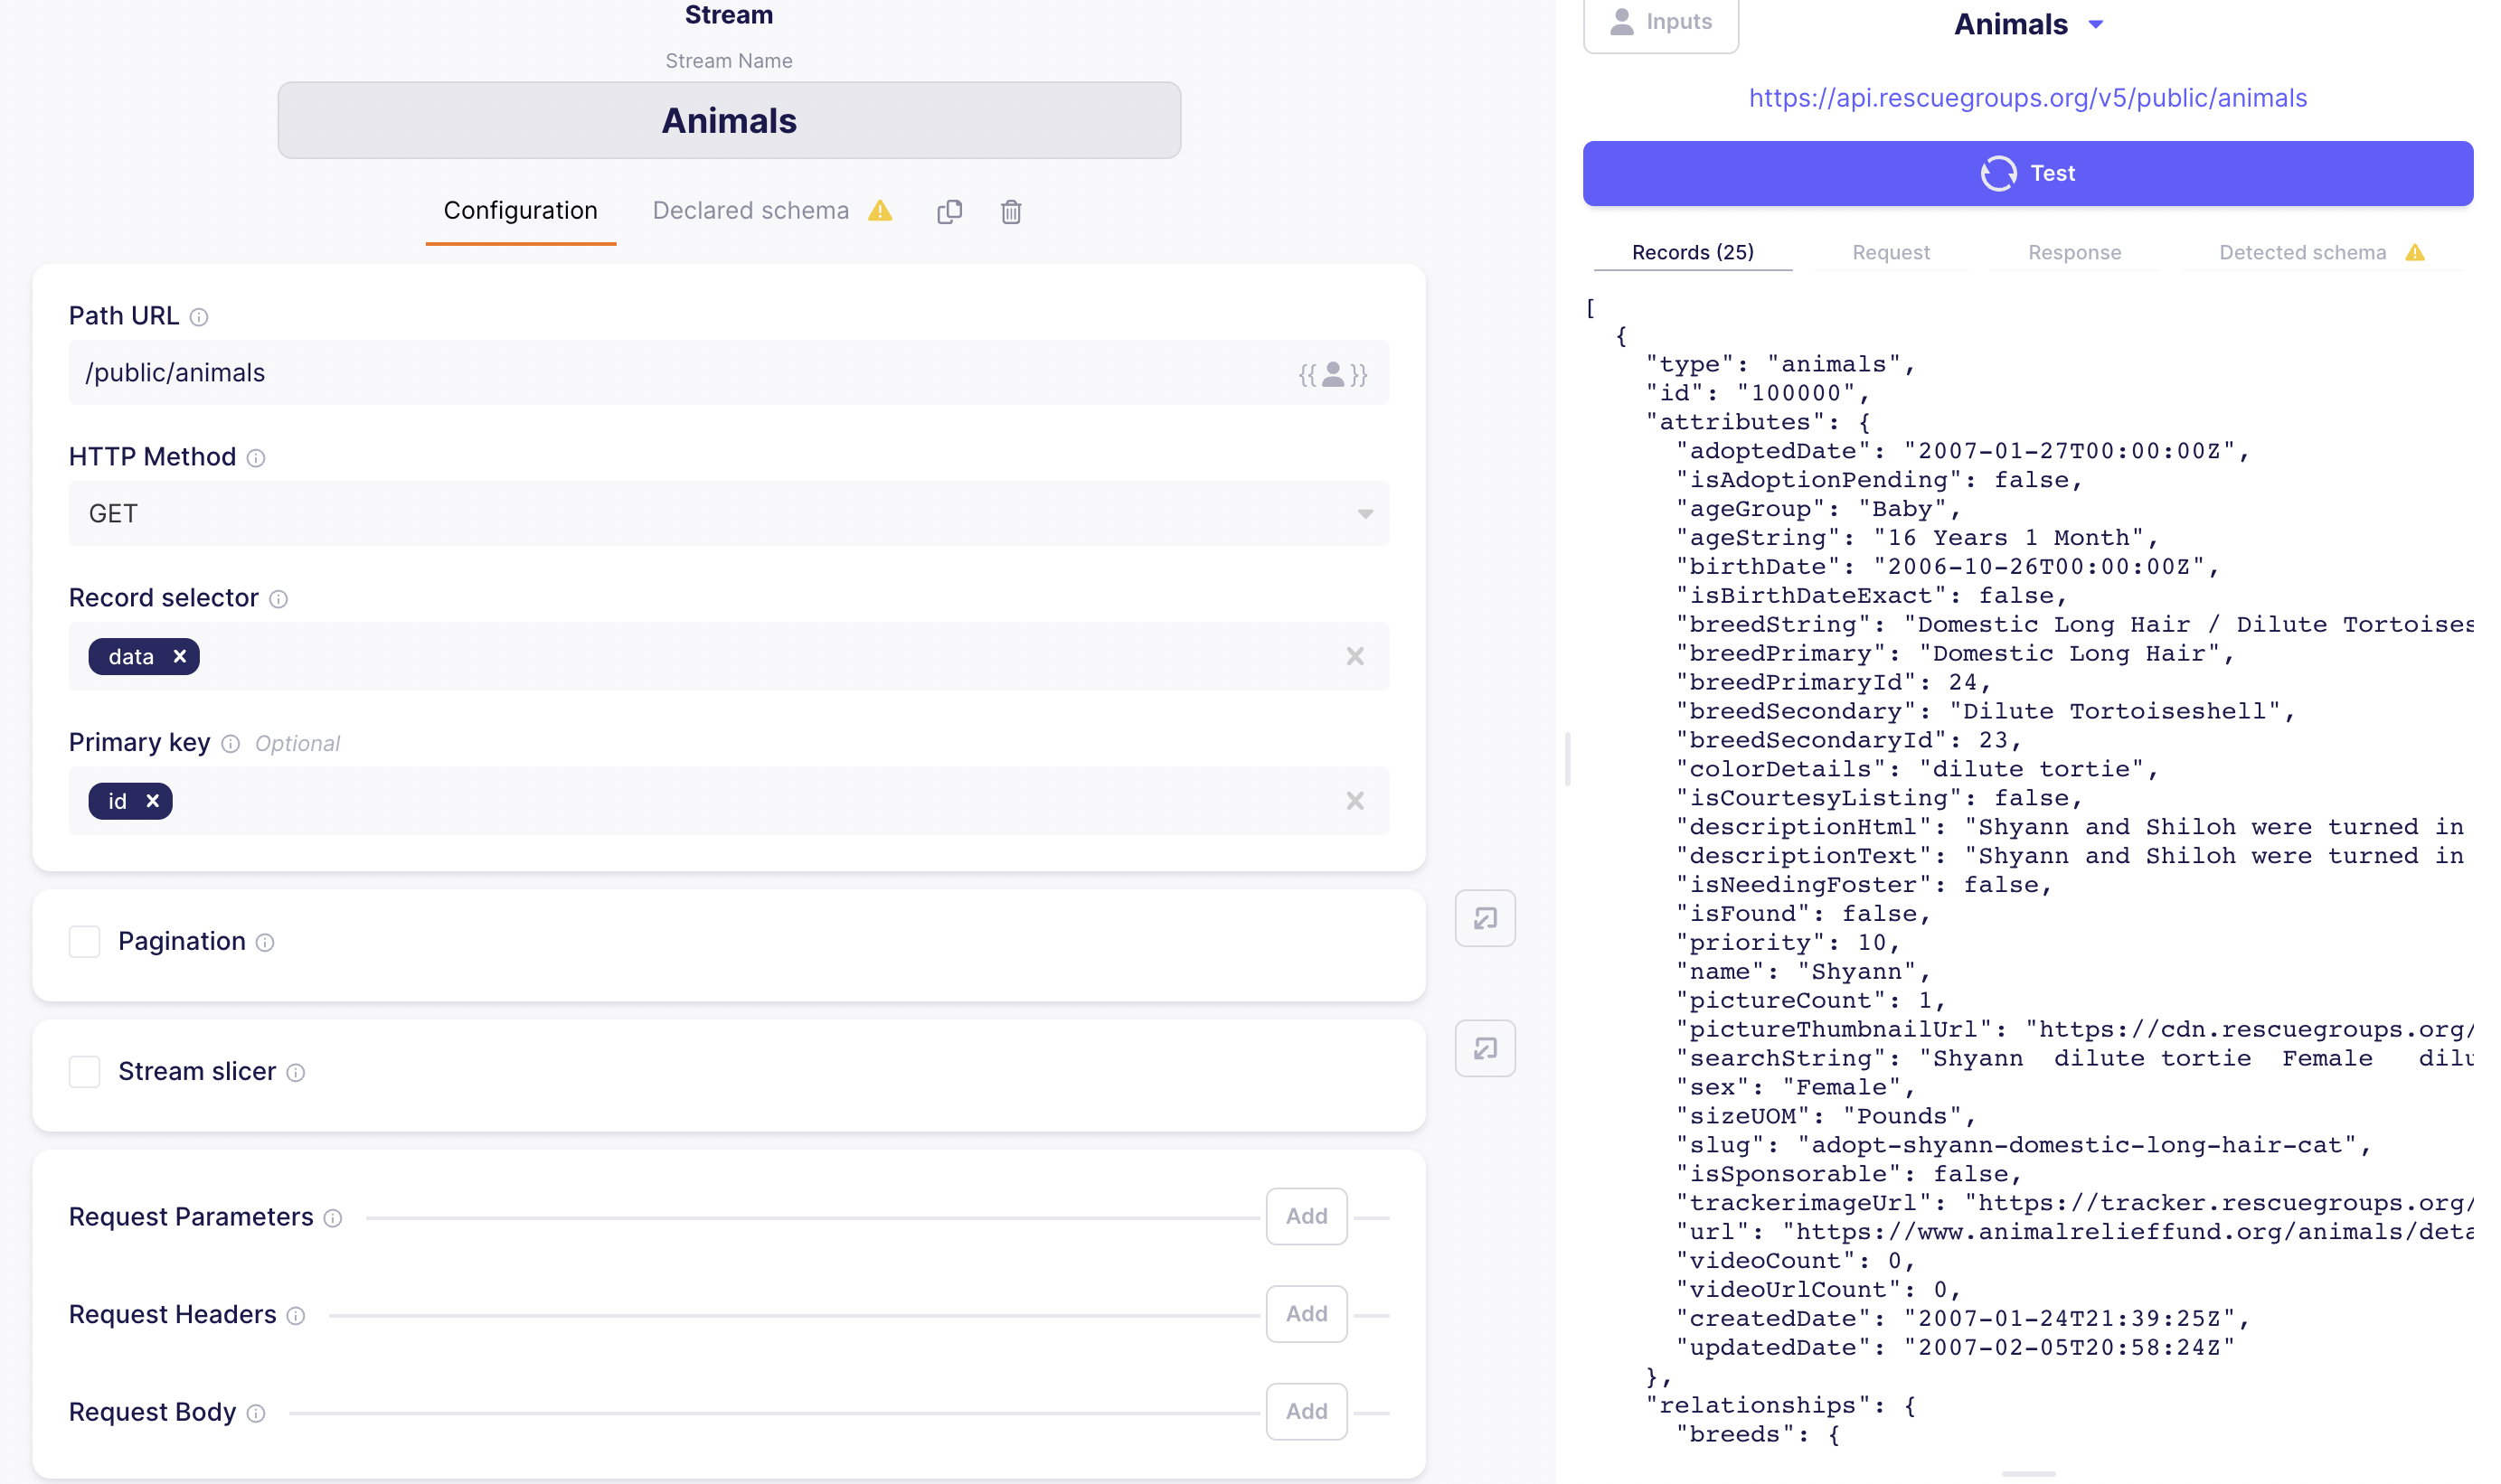Click the Detected schema warning icon
Viewport: 2501px width, 1484px height.
click(x=2418, y=252)
